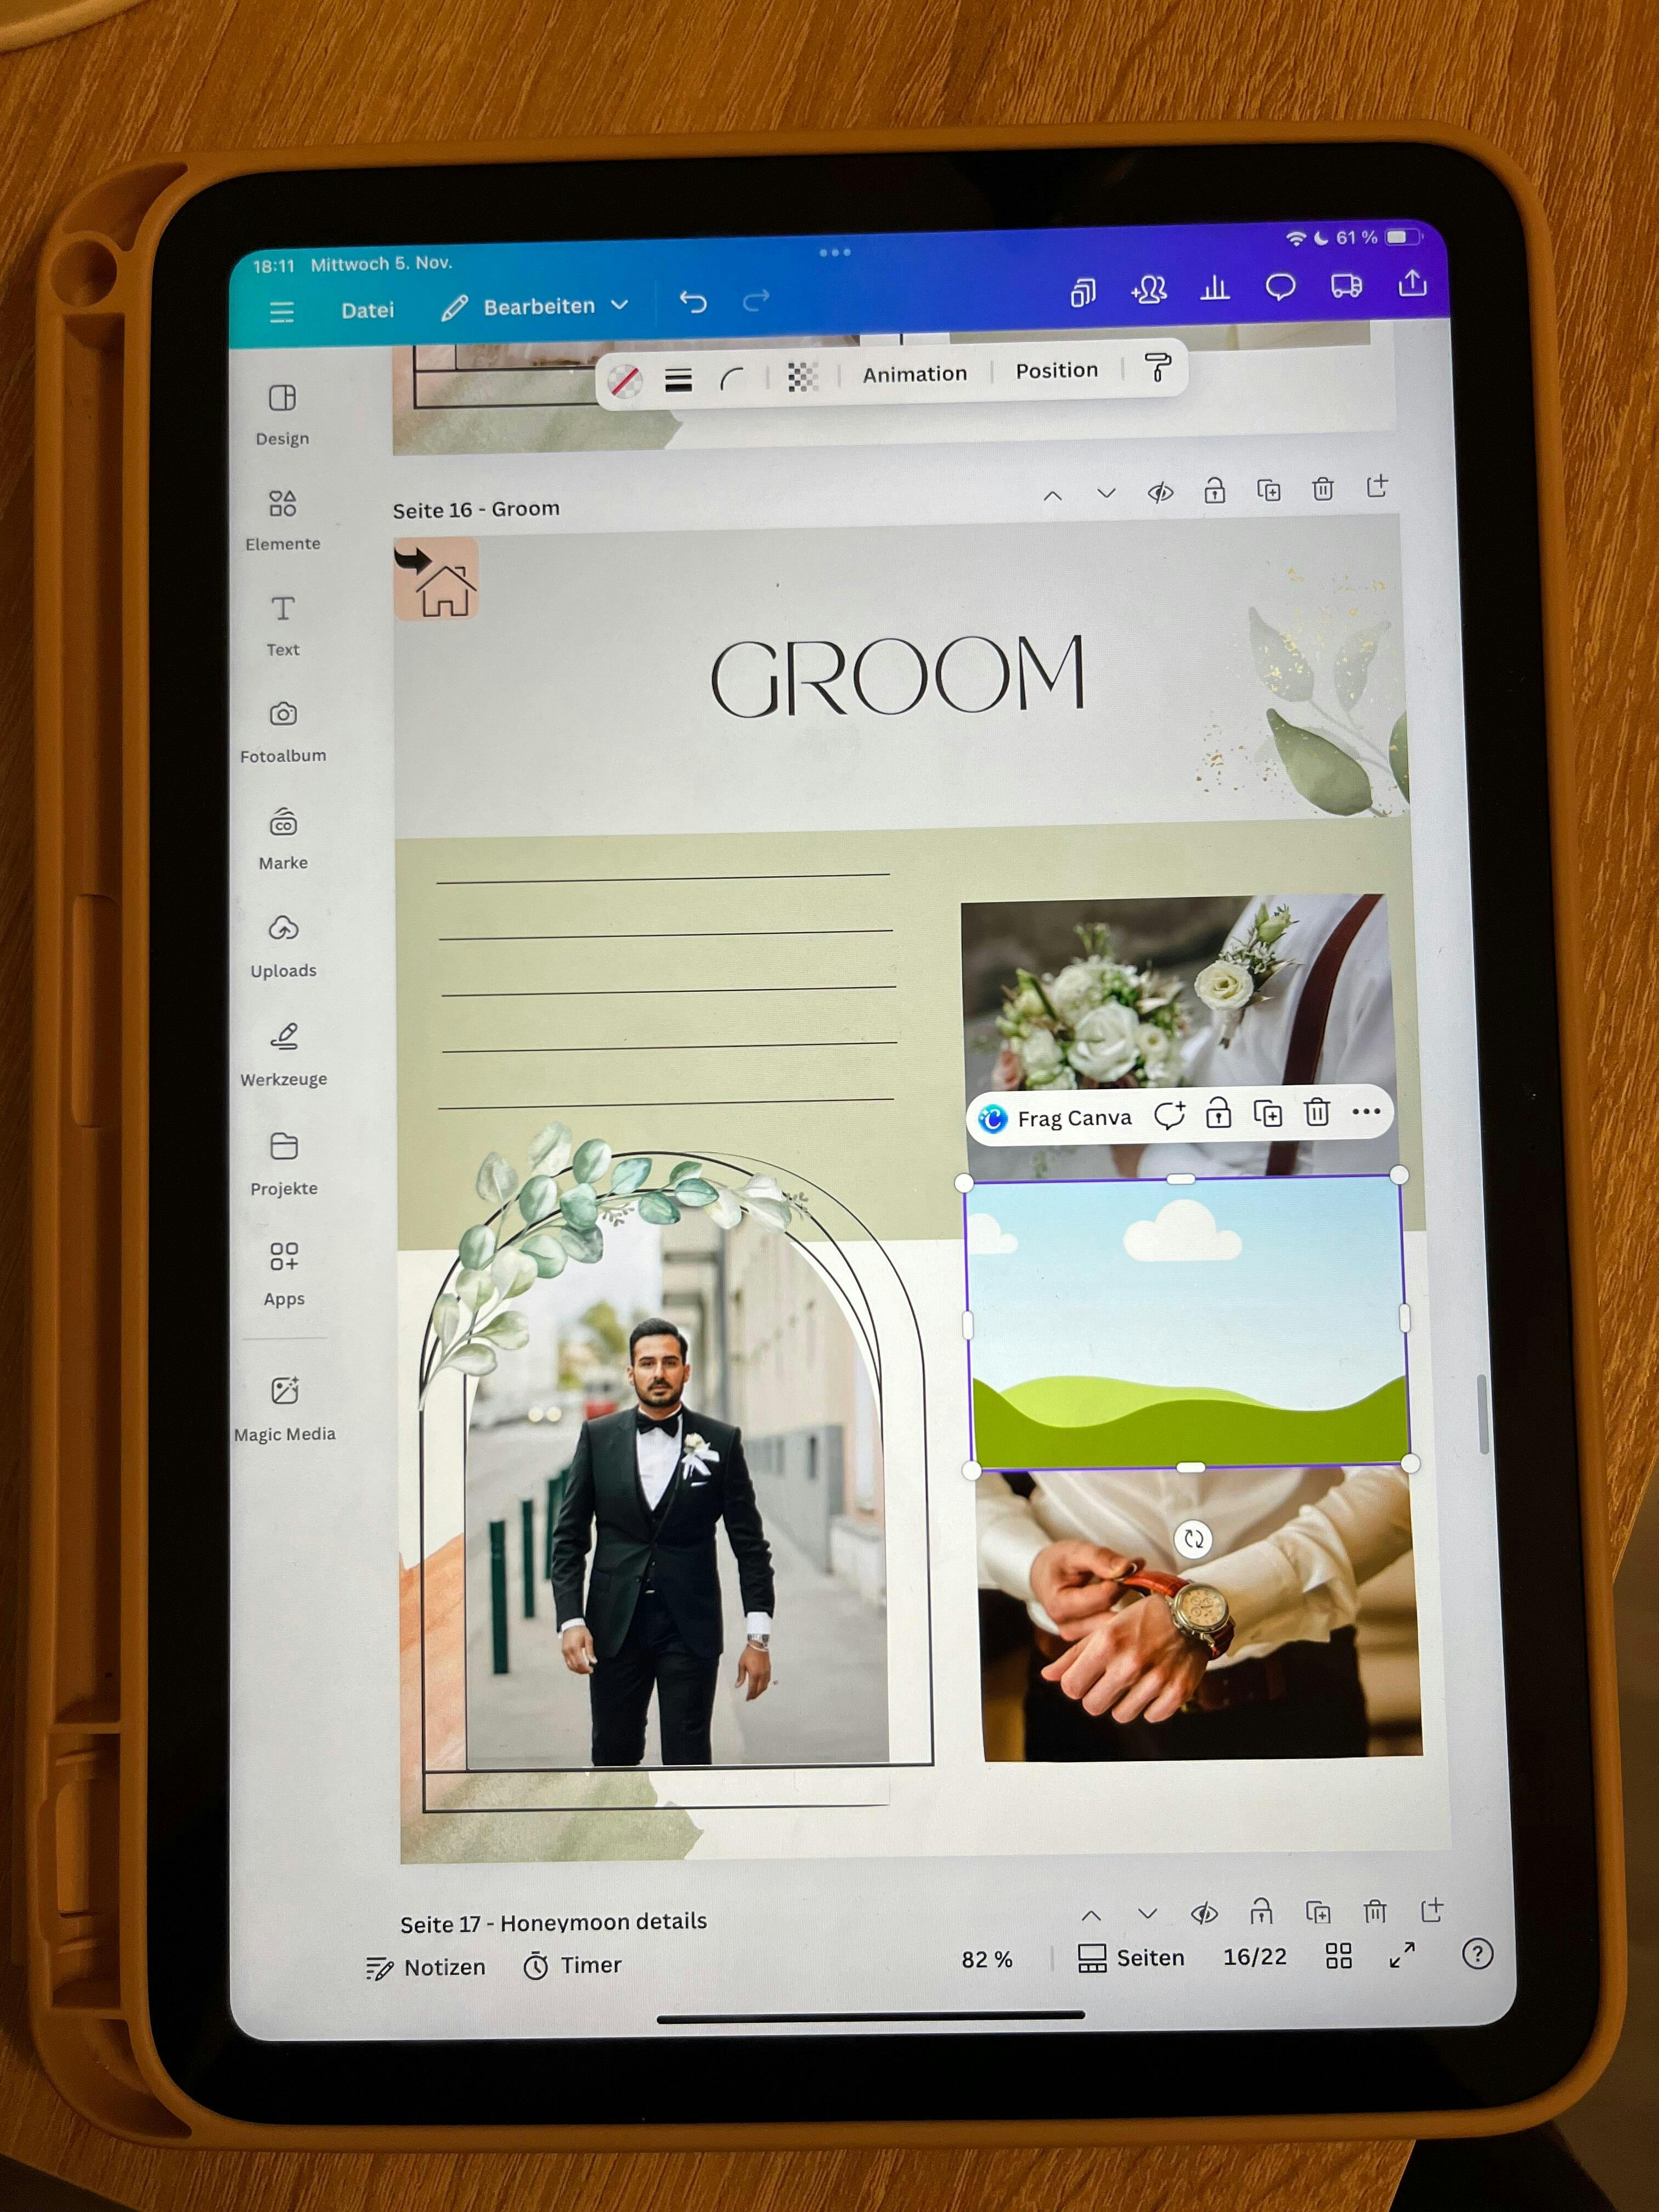
Task: Click the undo arrow
Action: tap(693, 301)
